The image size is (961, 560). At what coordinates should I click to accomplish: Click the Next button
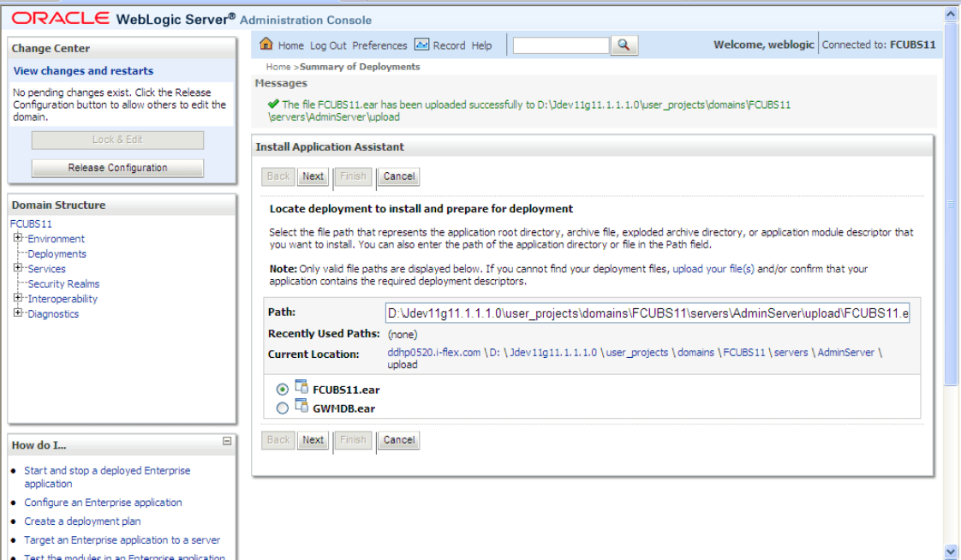pyautogui.click(x=312, y=176)
